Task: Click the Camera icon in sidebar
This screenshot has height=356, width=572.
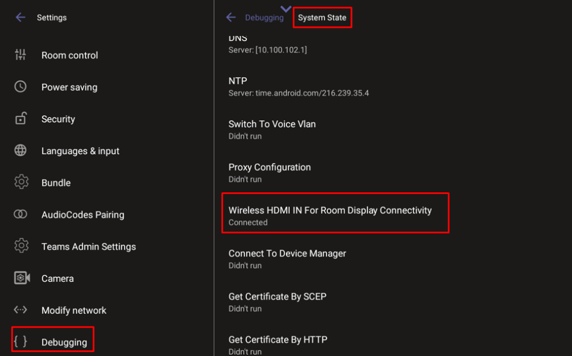Action: [21, 278]
